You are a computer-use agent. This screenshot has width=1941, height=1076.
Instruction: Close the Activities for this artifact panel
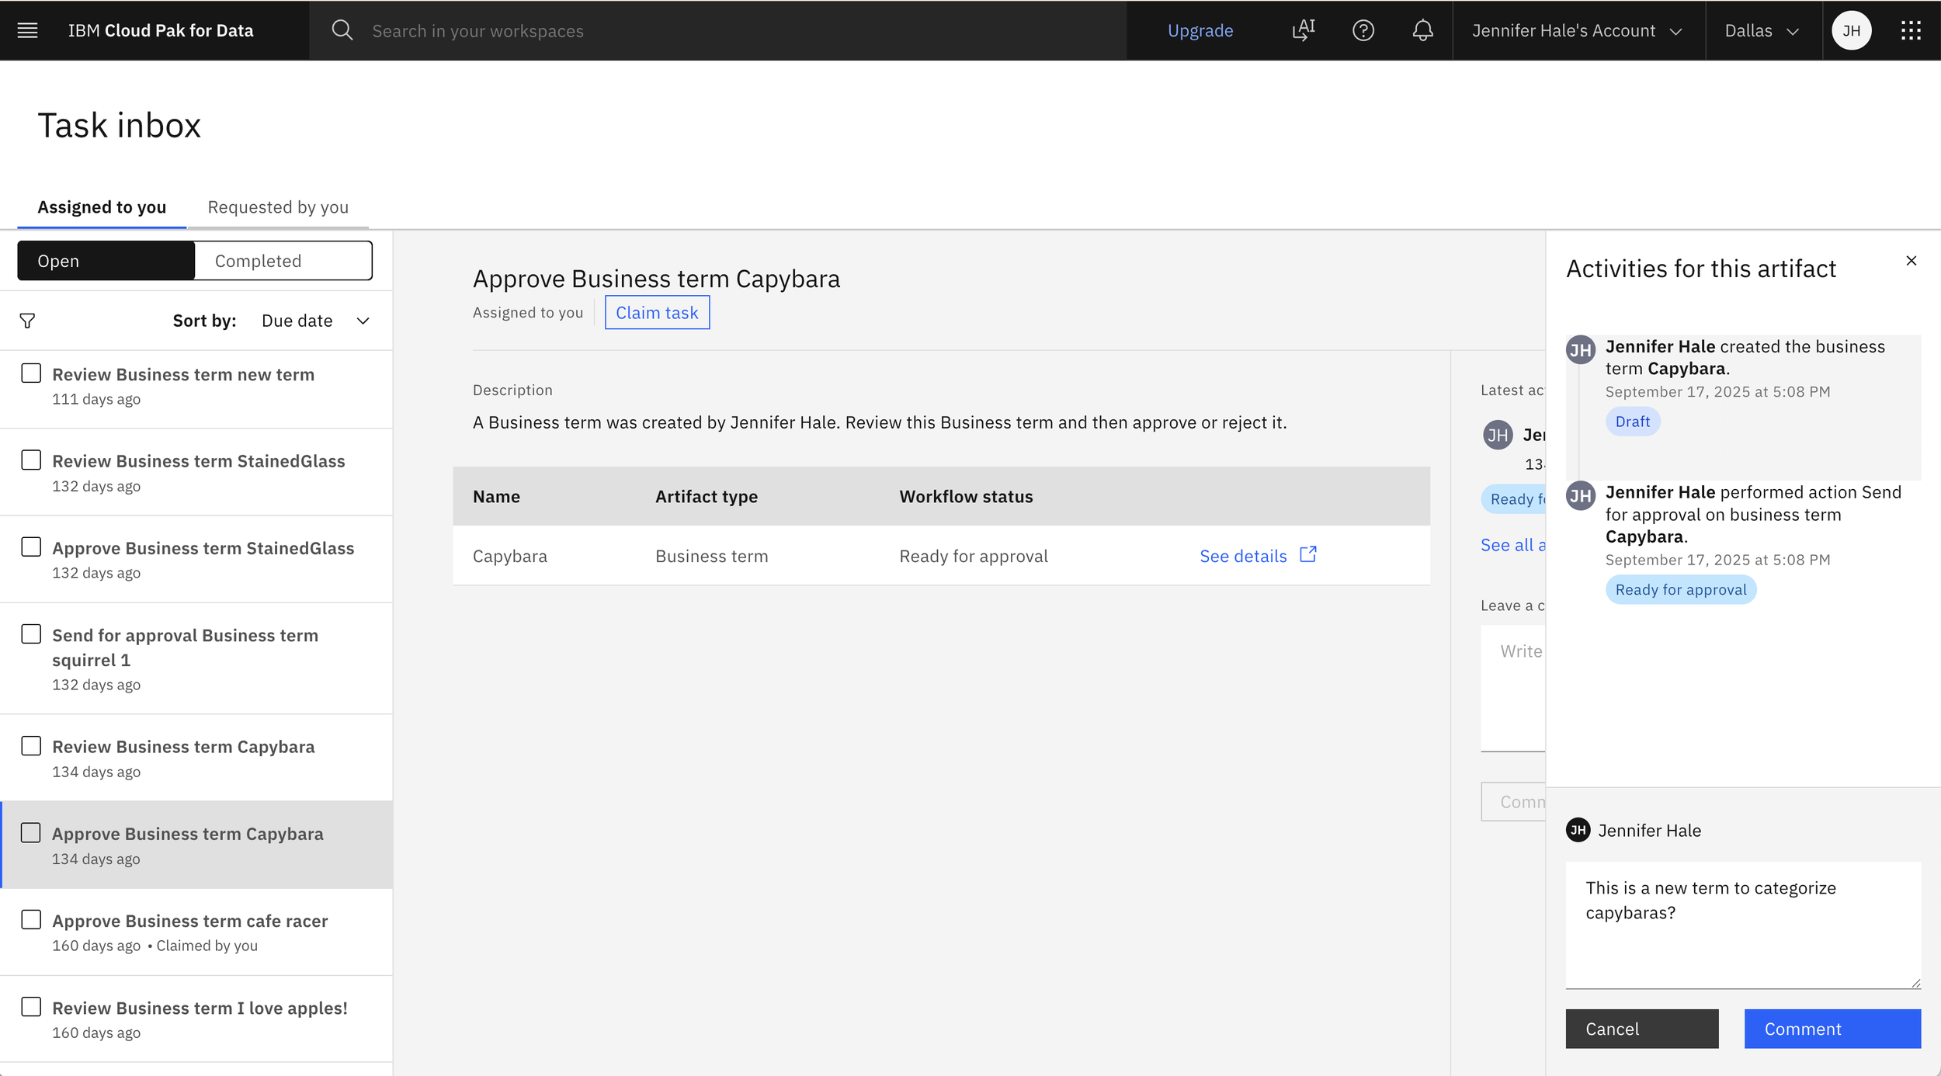[x=1911, y=261]
